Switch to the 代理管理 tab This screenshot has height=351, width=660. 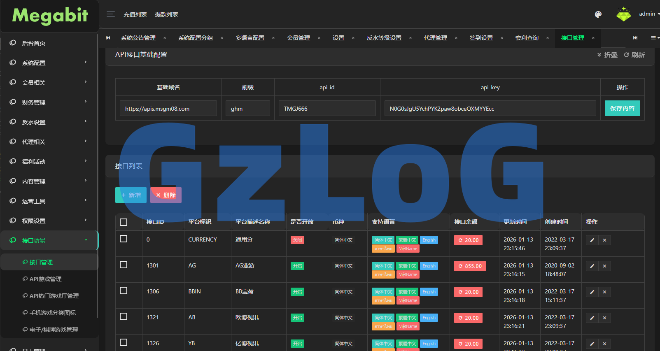[435, 38]
